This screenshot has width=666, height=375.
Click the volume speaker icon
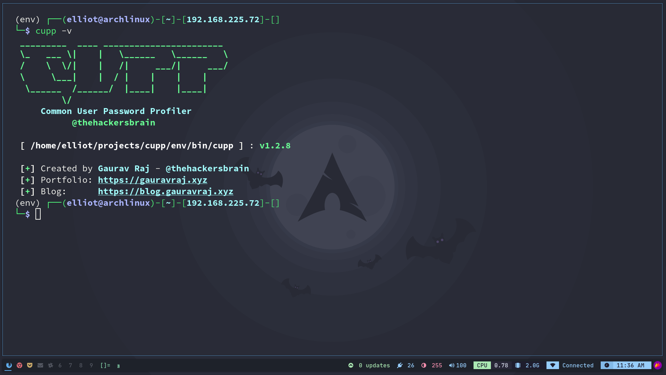tap(452, 365)
